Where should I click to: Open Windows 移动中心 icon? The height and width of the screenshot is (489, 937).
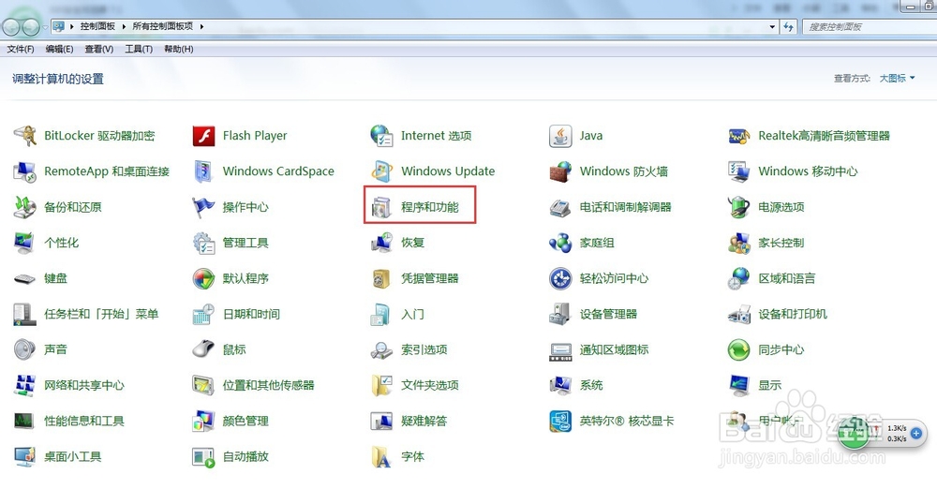coord(739,172)
